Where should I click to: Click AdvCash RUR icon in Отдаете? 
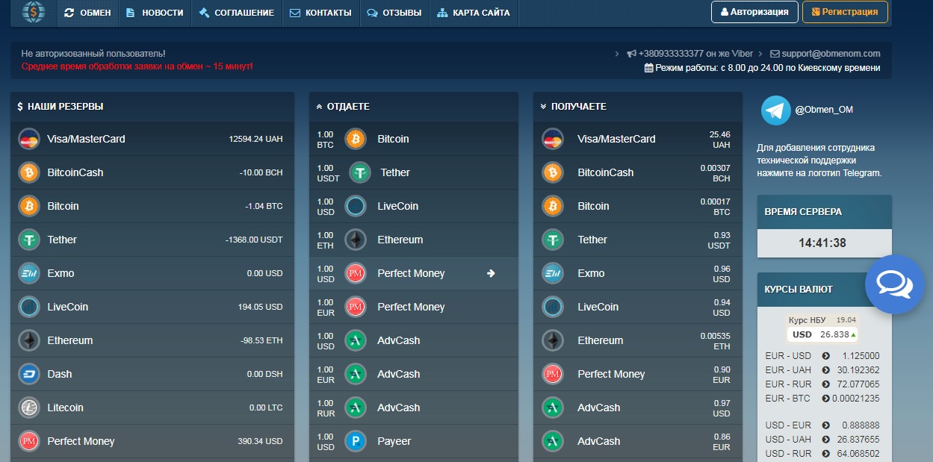[356, 408]
